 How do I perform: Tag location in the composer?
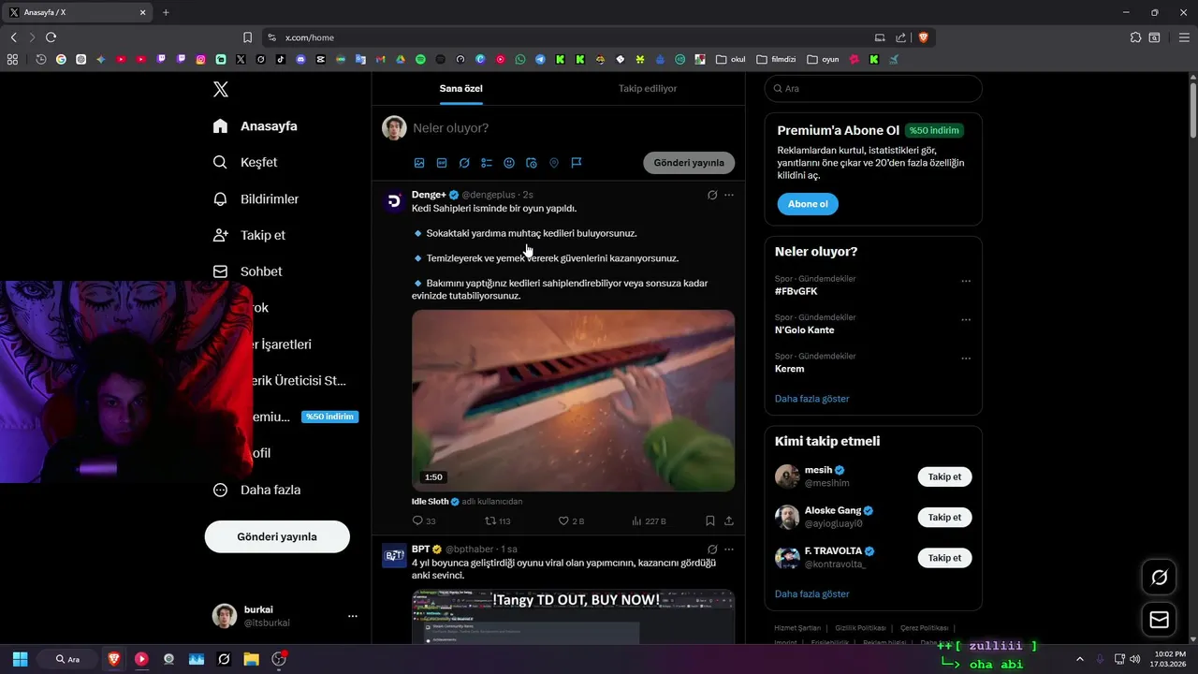554,163
